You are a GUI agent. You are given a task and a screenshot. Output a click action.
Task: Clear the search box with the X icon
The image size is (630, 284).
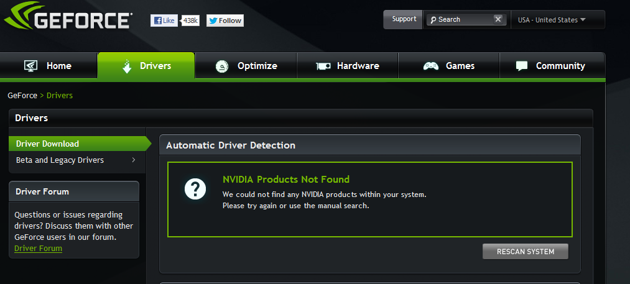(498, 19)
